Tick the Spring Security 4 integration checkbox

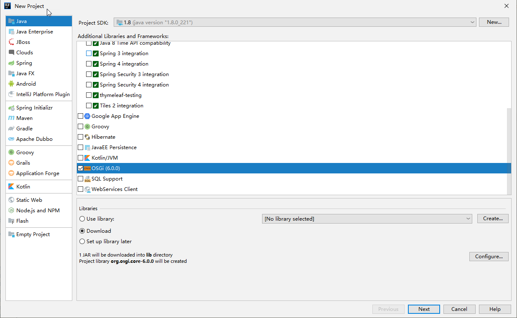(x=89, y=85)
